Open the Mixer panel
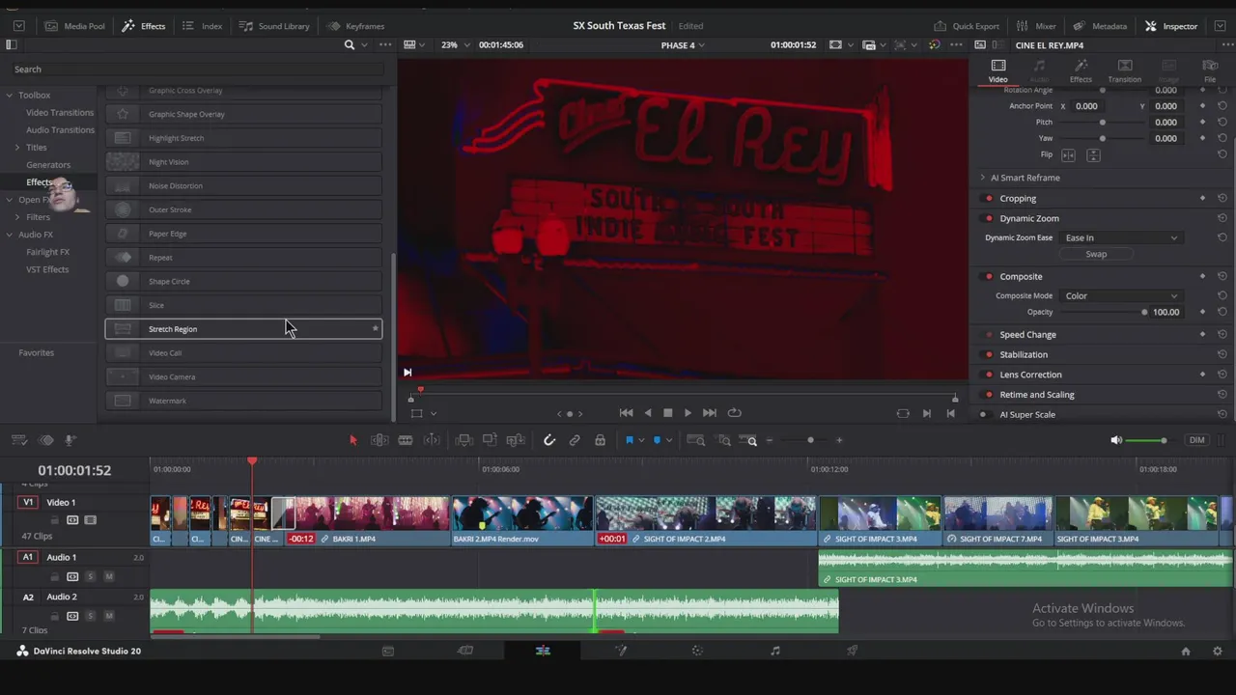 click(1035, 26)
